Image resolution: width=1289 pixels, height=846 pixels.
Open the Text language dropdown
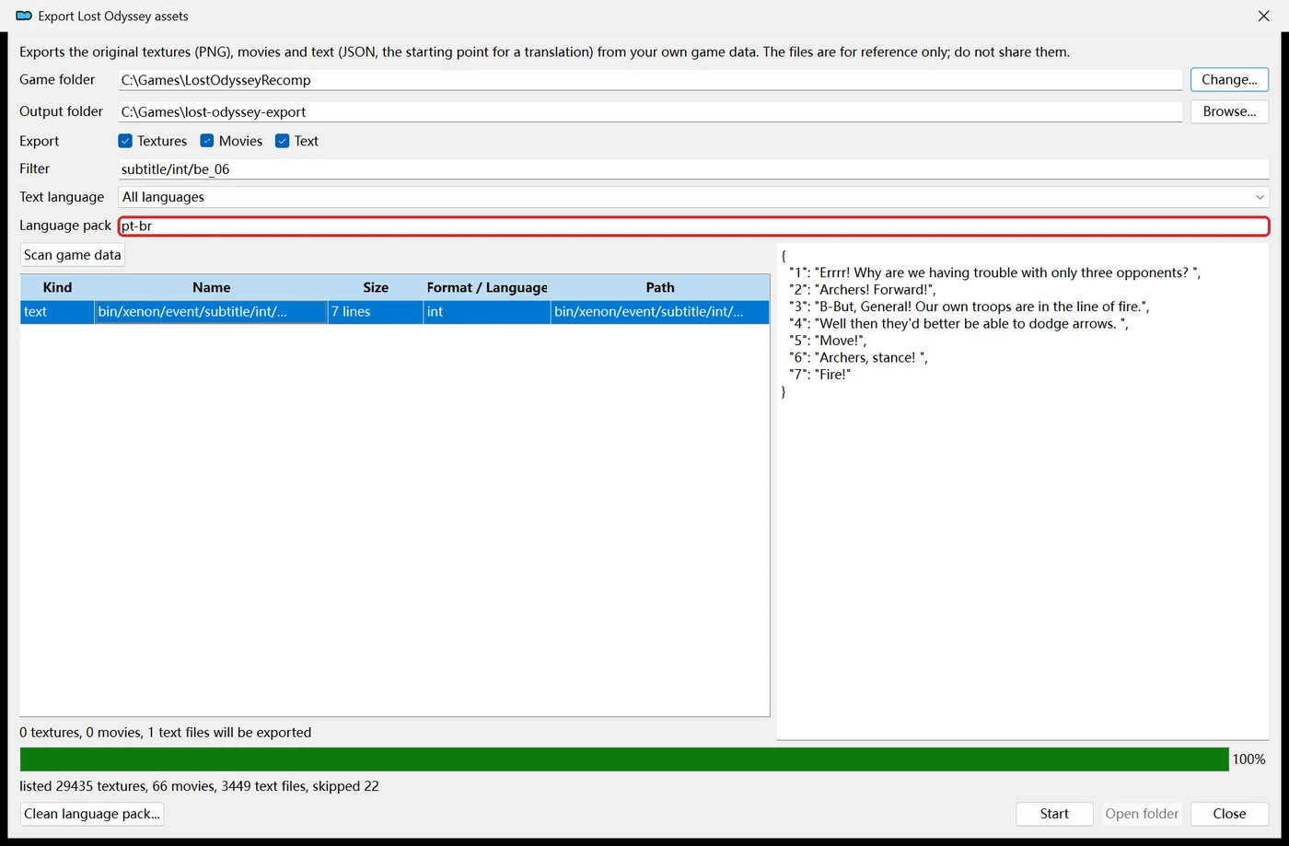pyautogui.click(x=693, y=197)
